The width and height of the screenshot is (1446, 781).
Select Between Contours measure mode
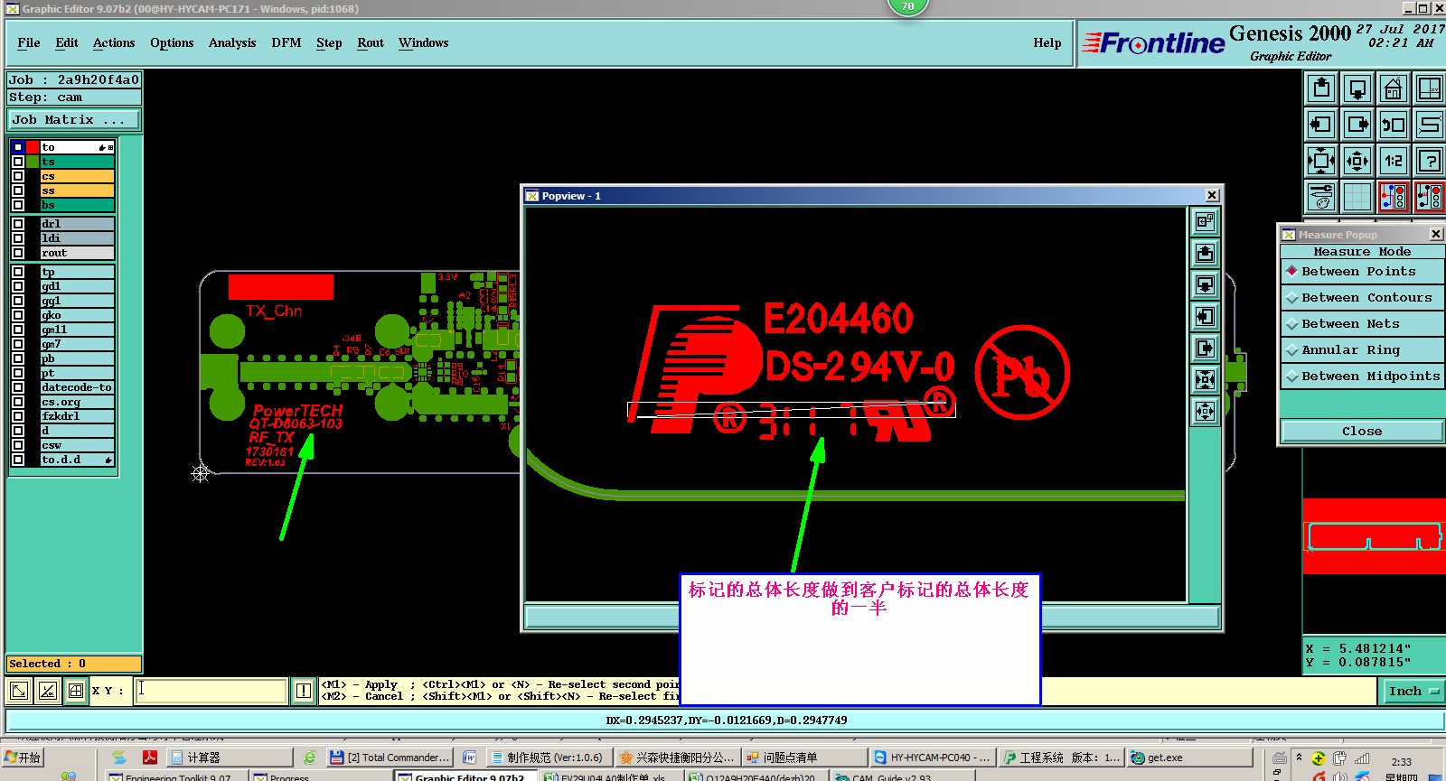tap(1362, 297)
